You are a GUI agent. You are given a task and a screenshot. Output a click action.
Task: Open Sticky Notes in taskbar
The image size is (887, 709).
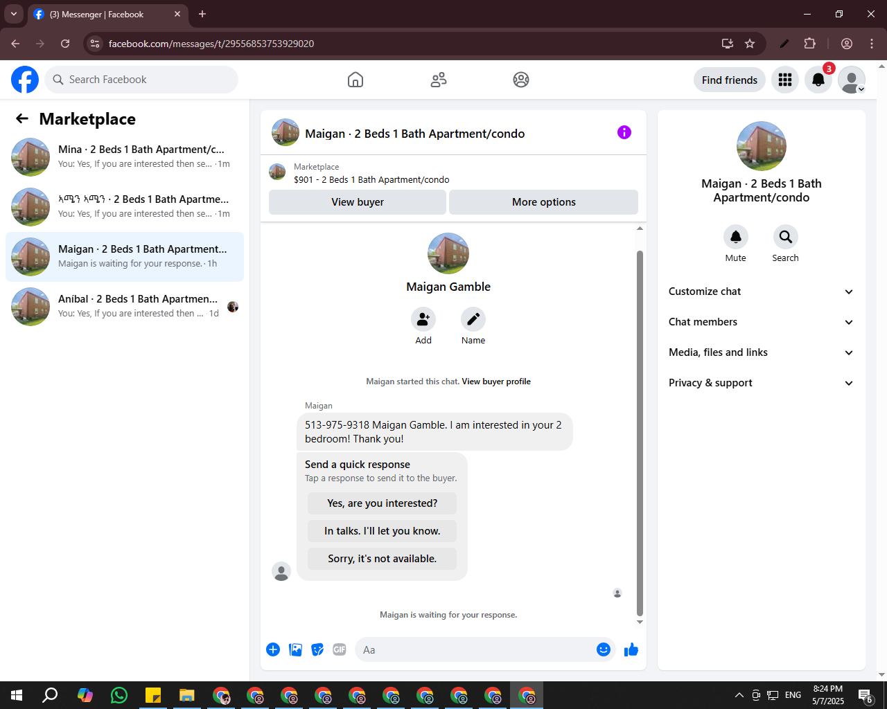(153, 695)
